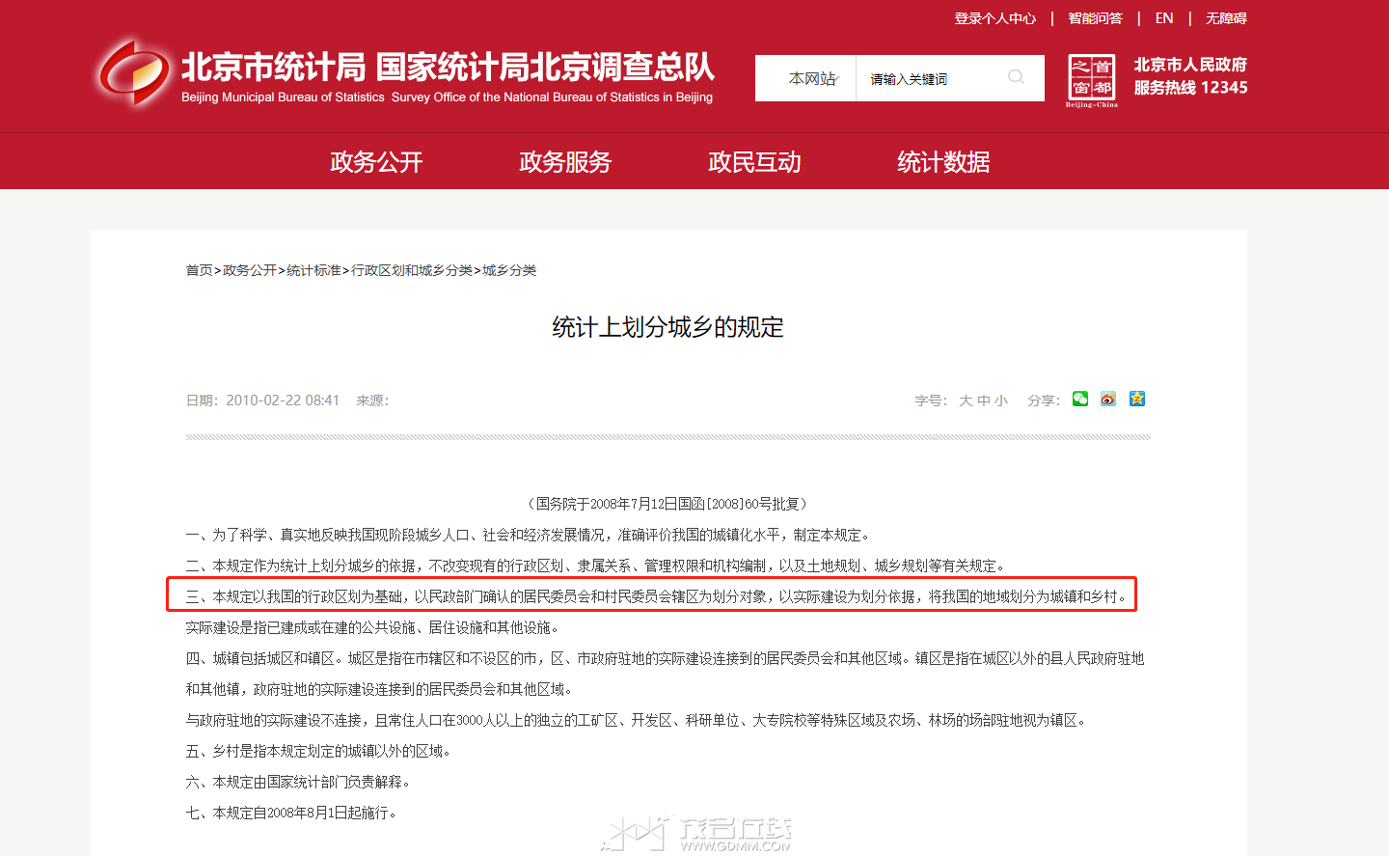This screenshot has width=1389, height=856.
Task: Share the article to QQ Zone
Action: click(x=1137, y=400)
